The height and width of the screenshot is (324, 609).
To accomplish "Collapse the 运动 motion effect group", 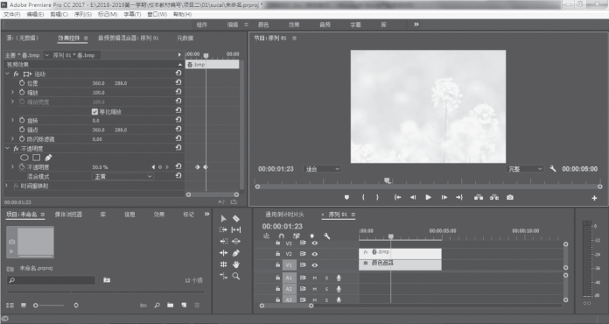I will pos(7,74).
